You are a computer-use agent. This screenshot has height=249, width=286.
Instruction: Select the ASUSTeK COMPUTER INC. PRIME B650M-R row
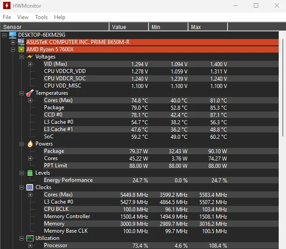coord(152,42)
